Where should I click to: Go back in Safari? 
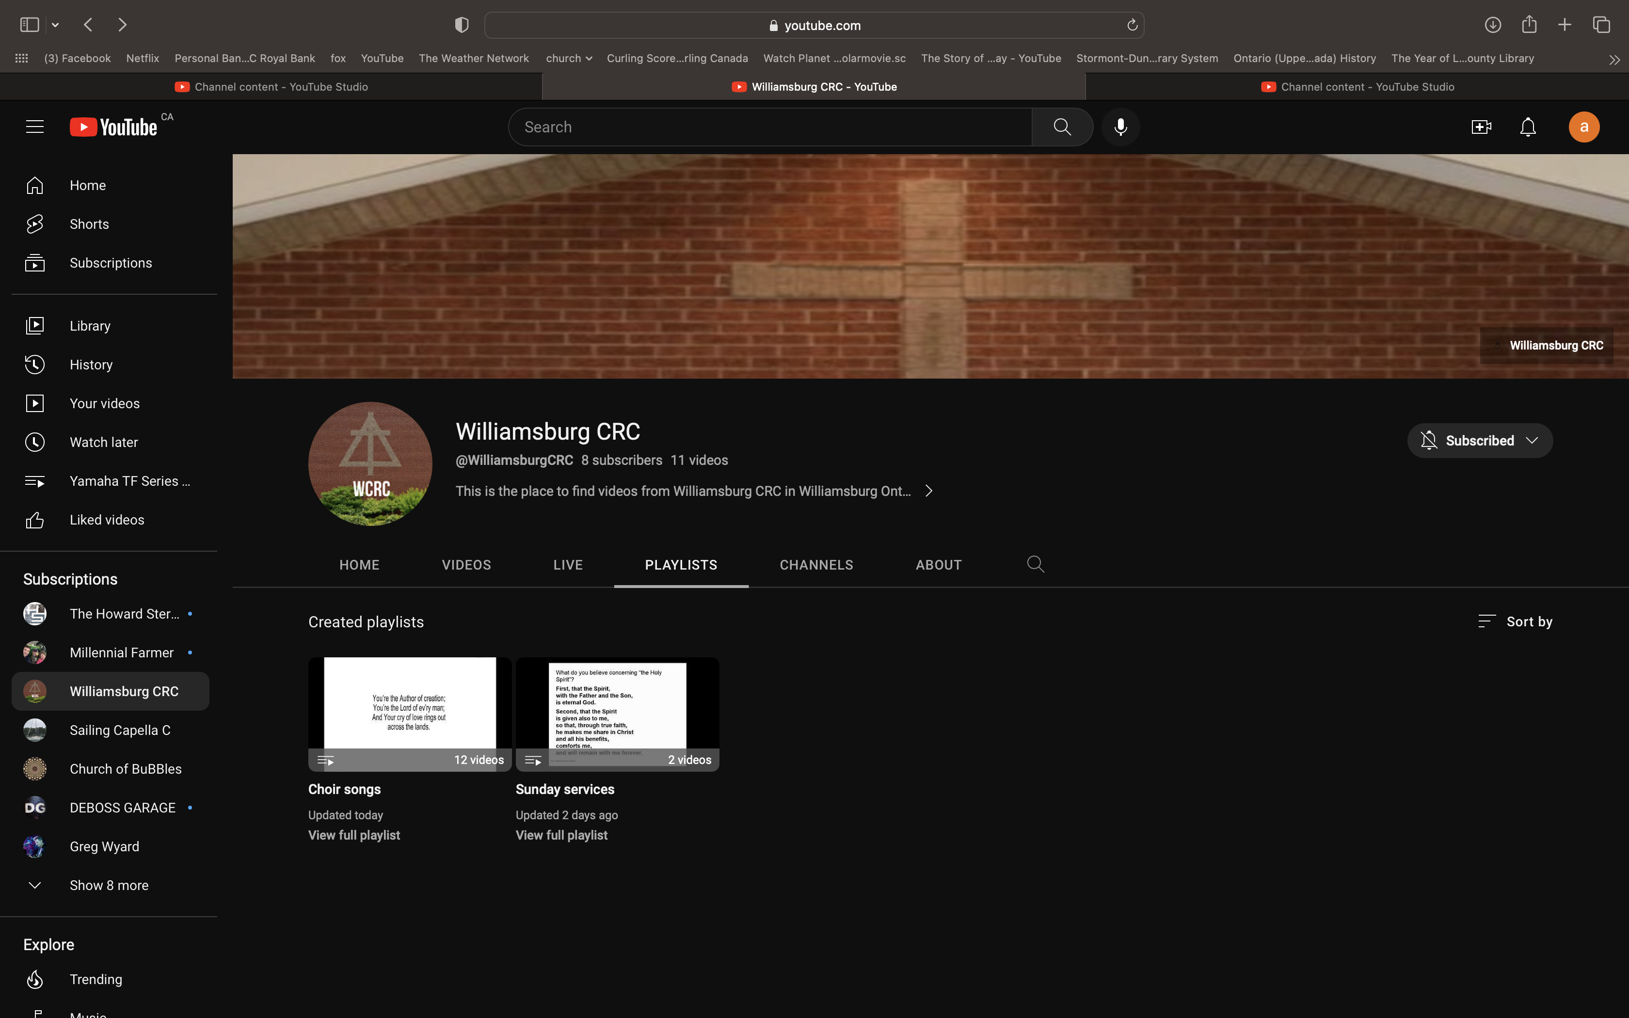pos(88,25)
